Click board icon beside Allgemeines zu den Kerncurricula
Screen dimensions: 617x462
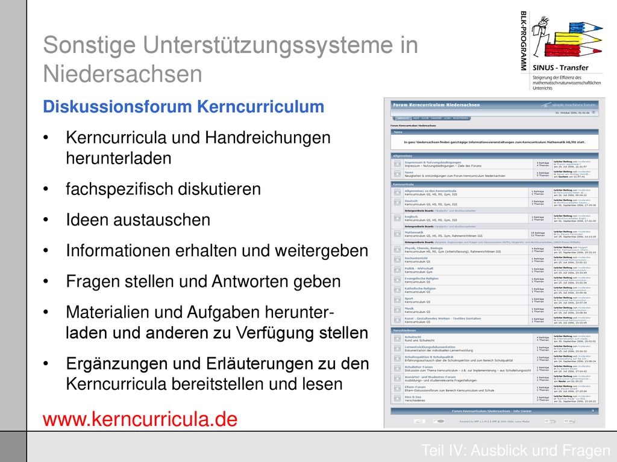tap(398, 192)
